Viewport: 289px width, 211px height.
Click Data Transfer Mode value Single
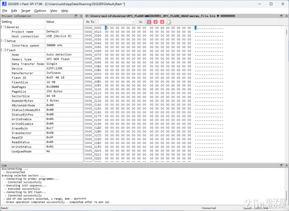(52, 64)
